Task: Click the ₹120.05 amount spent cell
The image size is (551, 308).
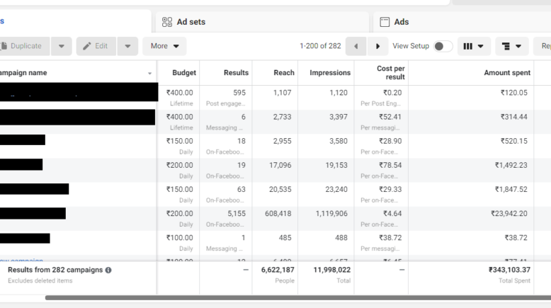Action: 513,93
